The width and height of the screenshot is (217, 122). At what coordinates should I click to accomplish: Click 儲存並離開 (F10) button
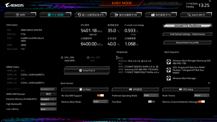(126, 15)
